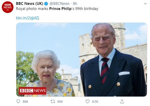Click the 966 retweets count

60,101
